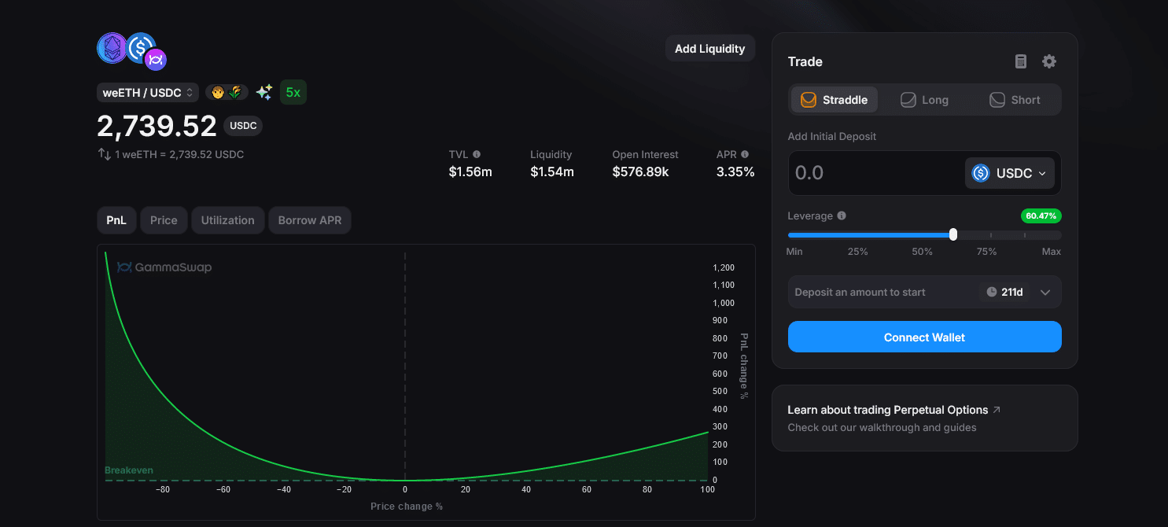Screen dimensions: 1168x527
Task: Click the emoji badge next to pair
Action: [227, 92]
